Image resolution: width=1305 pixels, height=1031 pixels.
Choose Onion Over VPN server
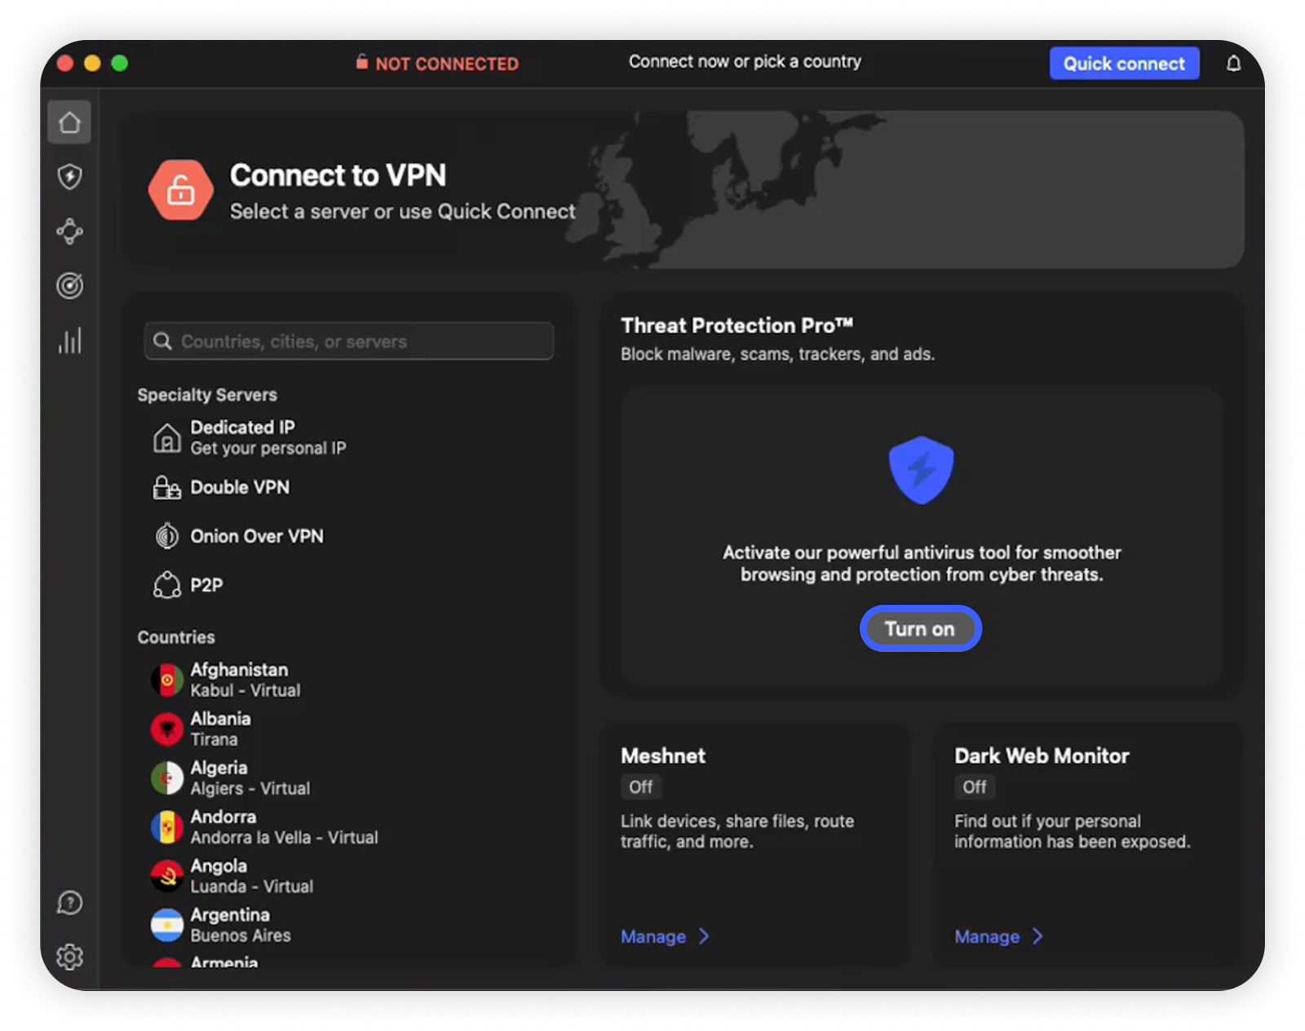[x=256, y=536]
